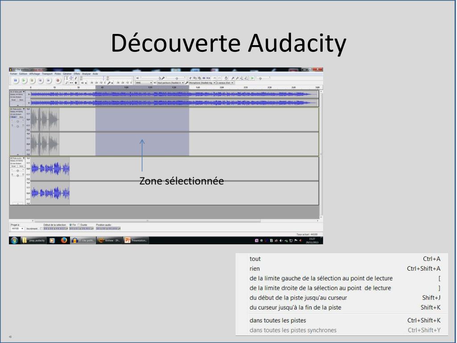457x343 pixels.
Task: Open the Effets menu
Action: click(77, 74)
